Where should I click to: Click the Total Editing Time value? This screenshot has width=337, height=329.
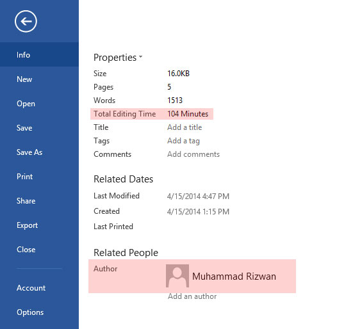pos(188,114)
